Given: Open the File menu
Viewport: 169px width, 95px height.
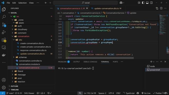Looking at the screenshot, I should (8, 3).
